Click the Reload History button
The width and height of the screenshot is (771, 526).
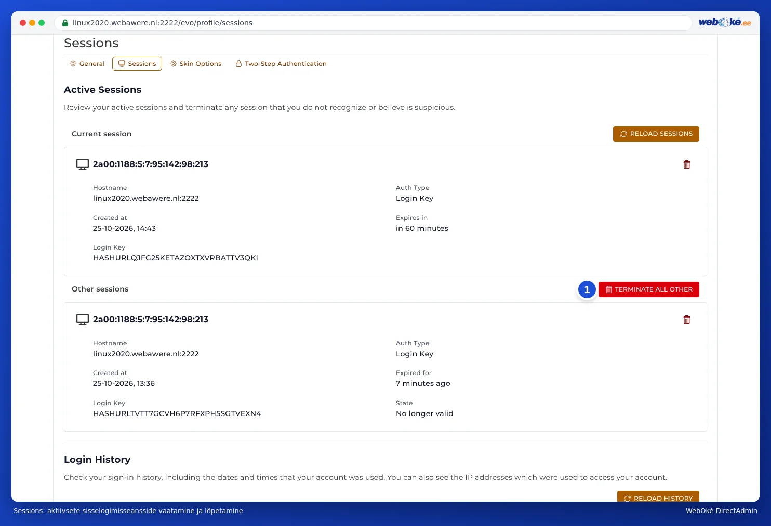[658, 497]
